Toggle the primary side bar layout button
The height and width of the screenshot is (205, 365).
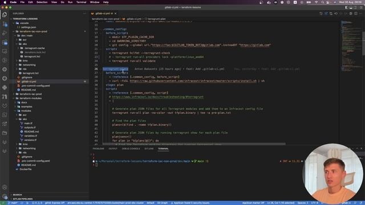(x=347, y=7)
